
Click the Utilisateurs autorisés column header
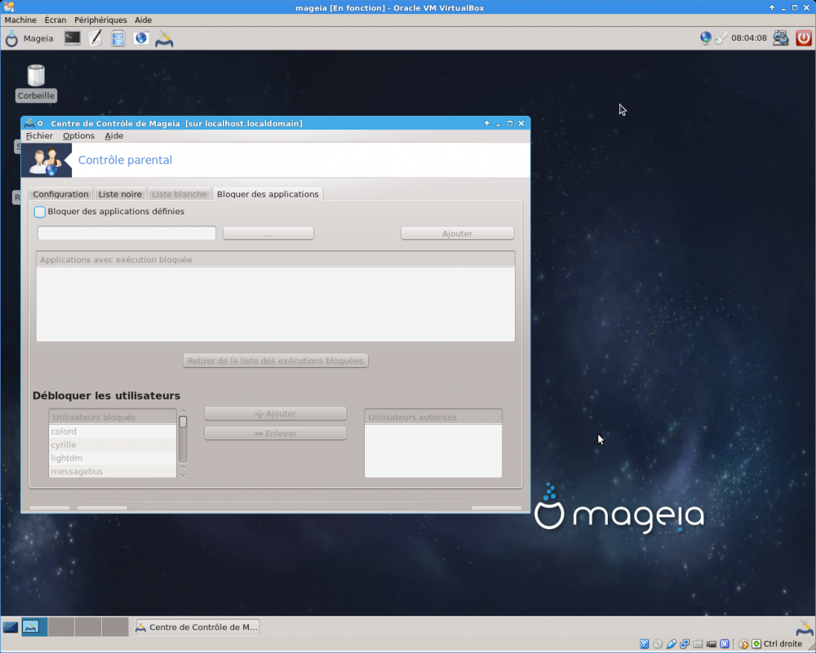[433, 417]
